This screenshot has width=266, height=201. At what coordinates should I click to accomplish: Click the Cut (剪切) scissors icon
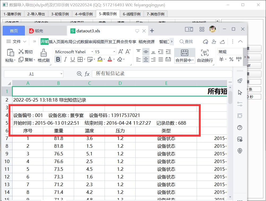[x=21, y=51]
